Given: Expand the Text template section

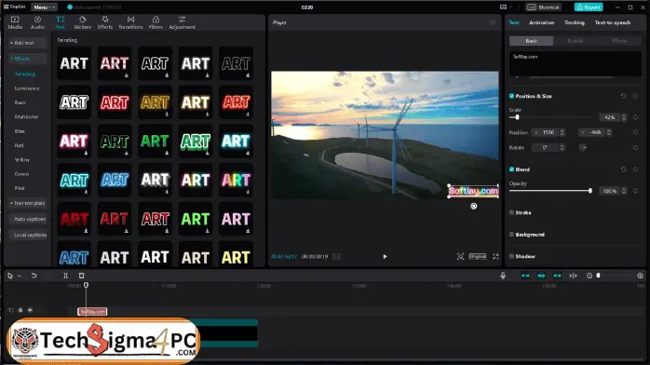Looking at the screenshot, I should pyautogui.click(x=27, y=203).
